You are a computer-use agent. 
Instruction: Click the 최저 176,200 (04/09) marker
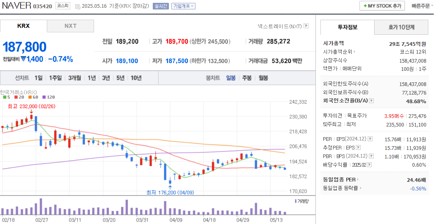[x=170, y=192]
